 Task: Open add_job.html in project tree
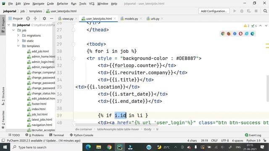(x=40, y=51)
